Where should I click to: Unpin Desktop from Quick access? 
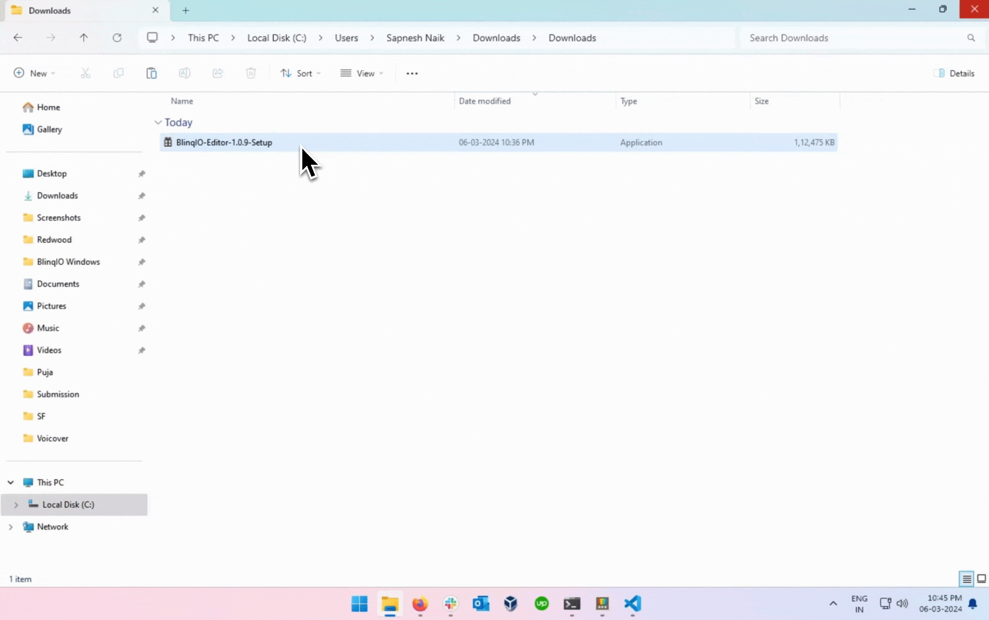(x=142, y=174)
